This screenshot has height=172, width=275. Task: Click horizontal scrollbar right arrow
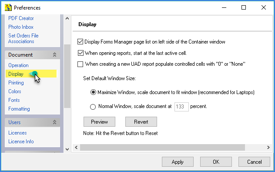tap(268, 147)
